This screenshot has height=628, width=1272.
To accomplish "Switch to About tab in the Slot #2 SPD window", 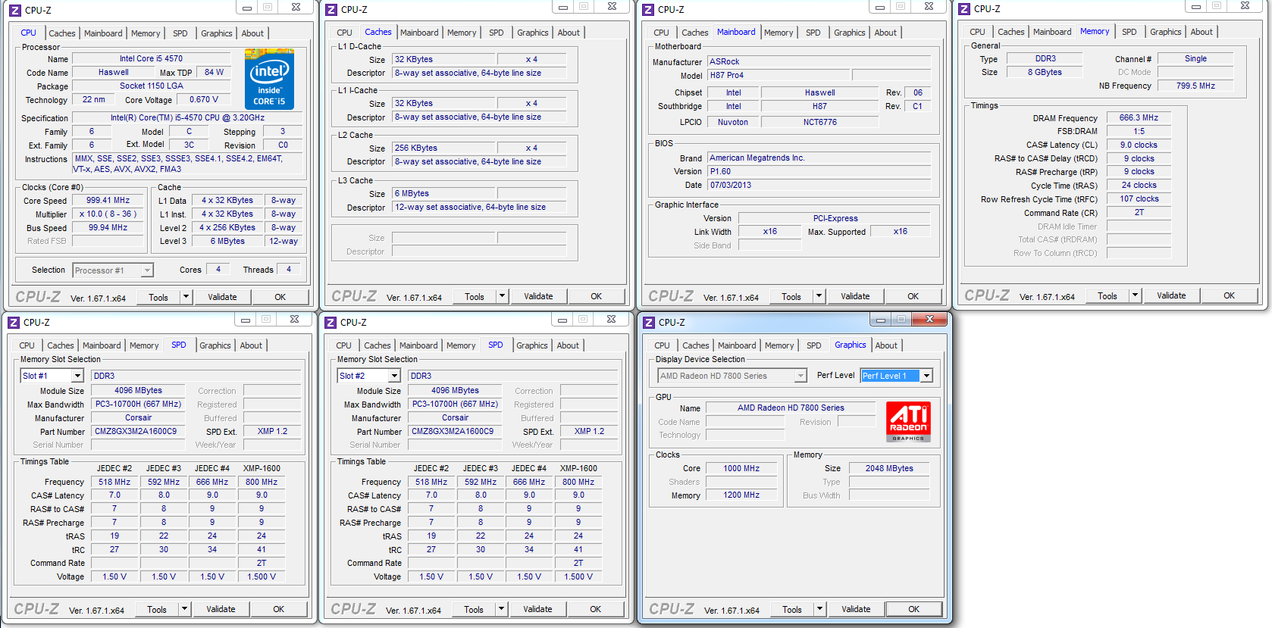I will tap(568, 345).
